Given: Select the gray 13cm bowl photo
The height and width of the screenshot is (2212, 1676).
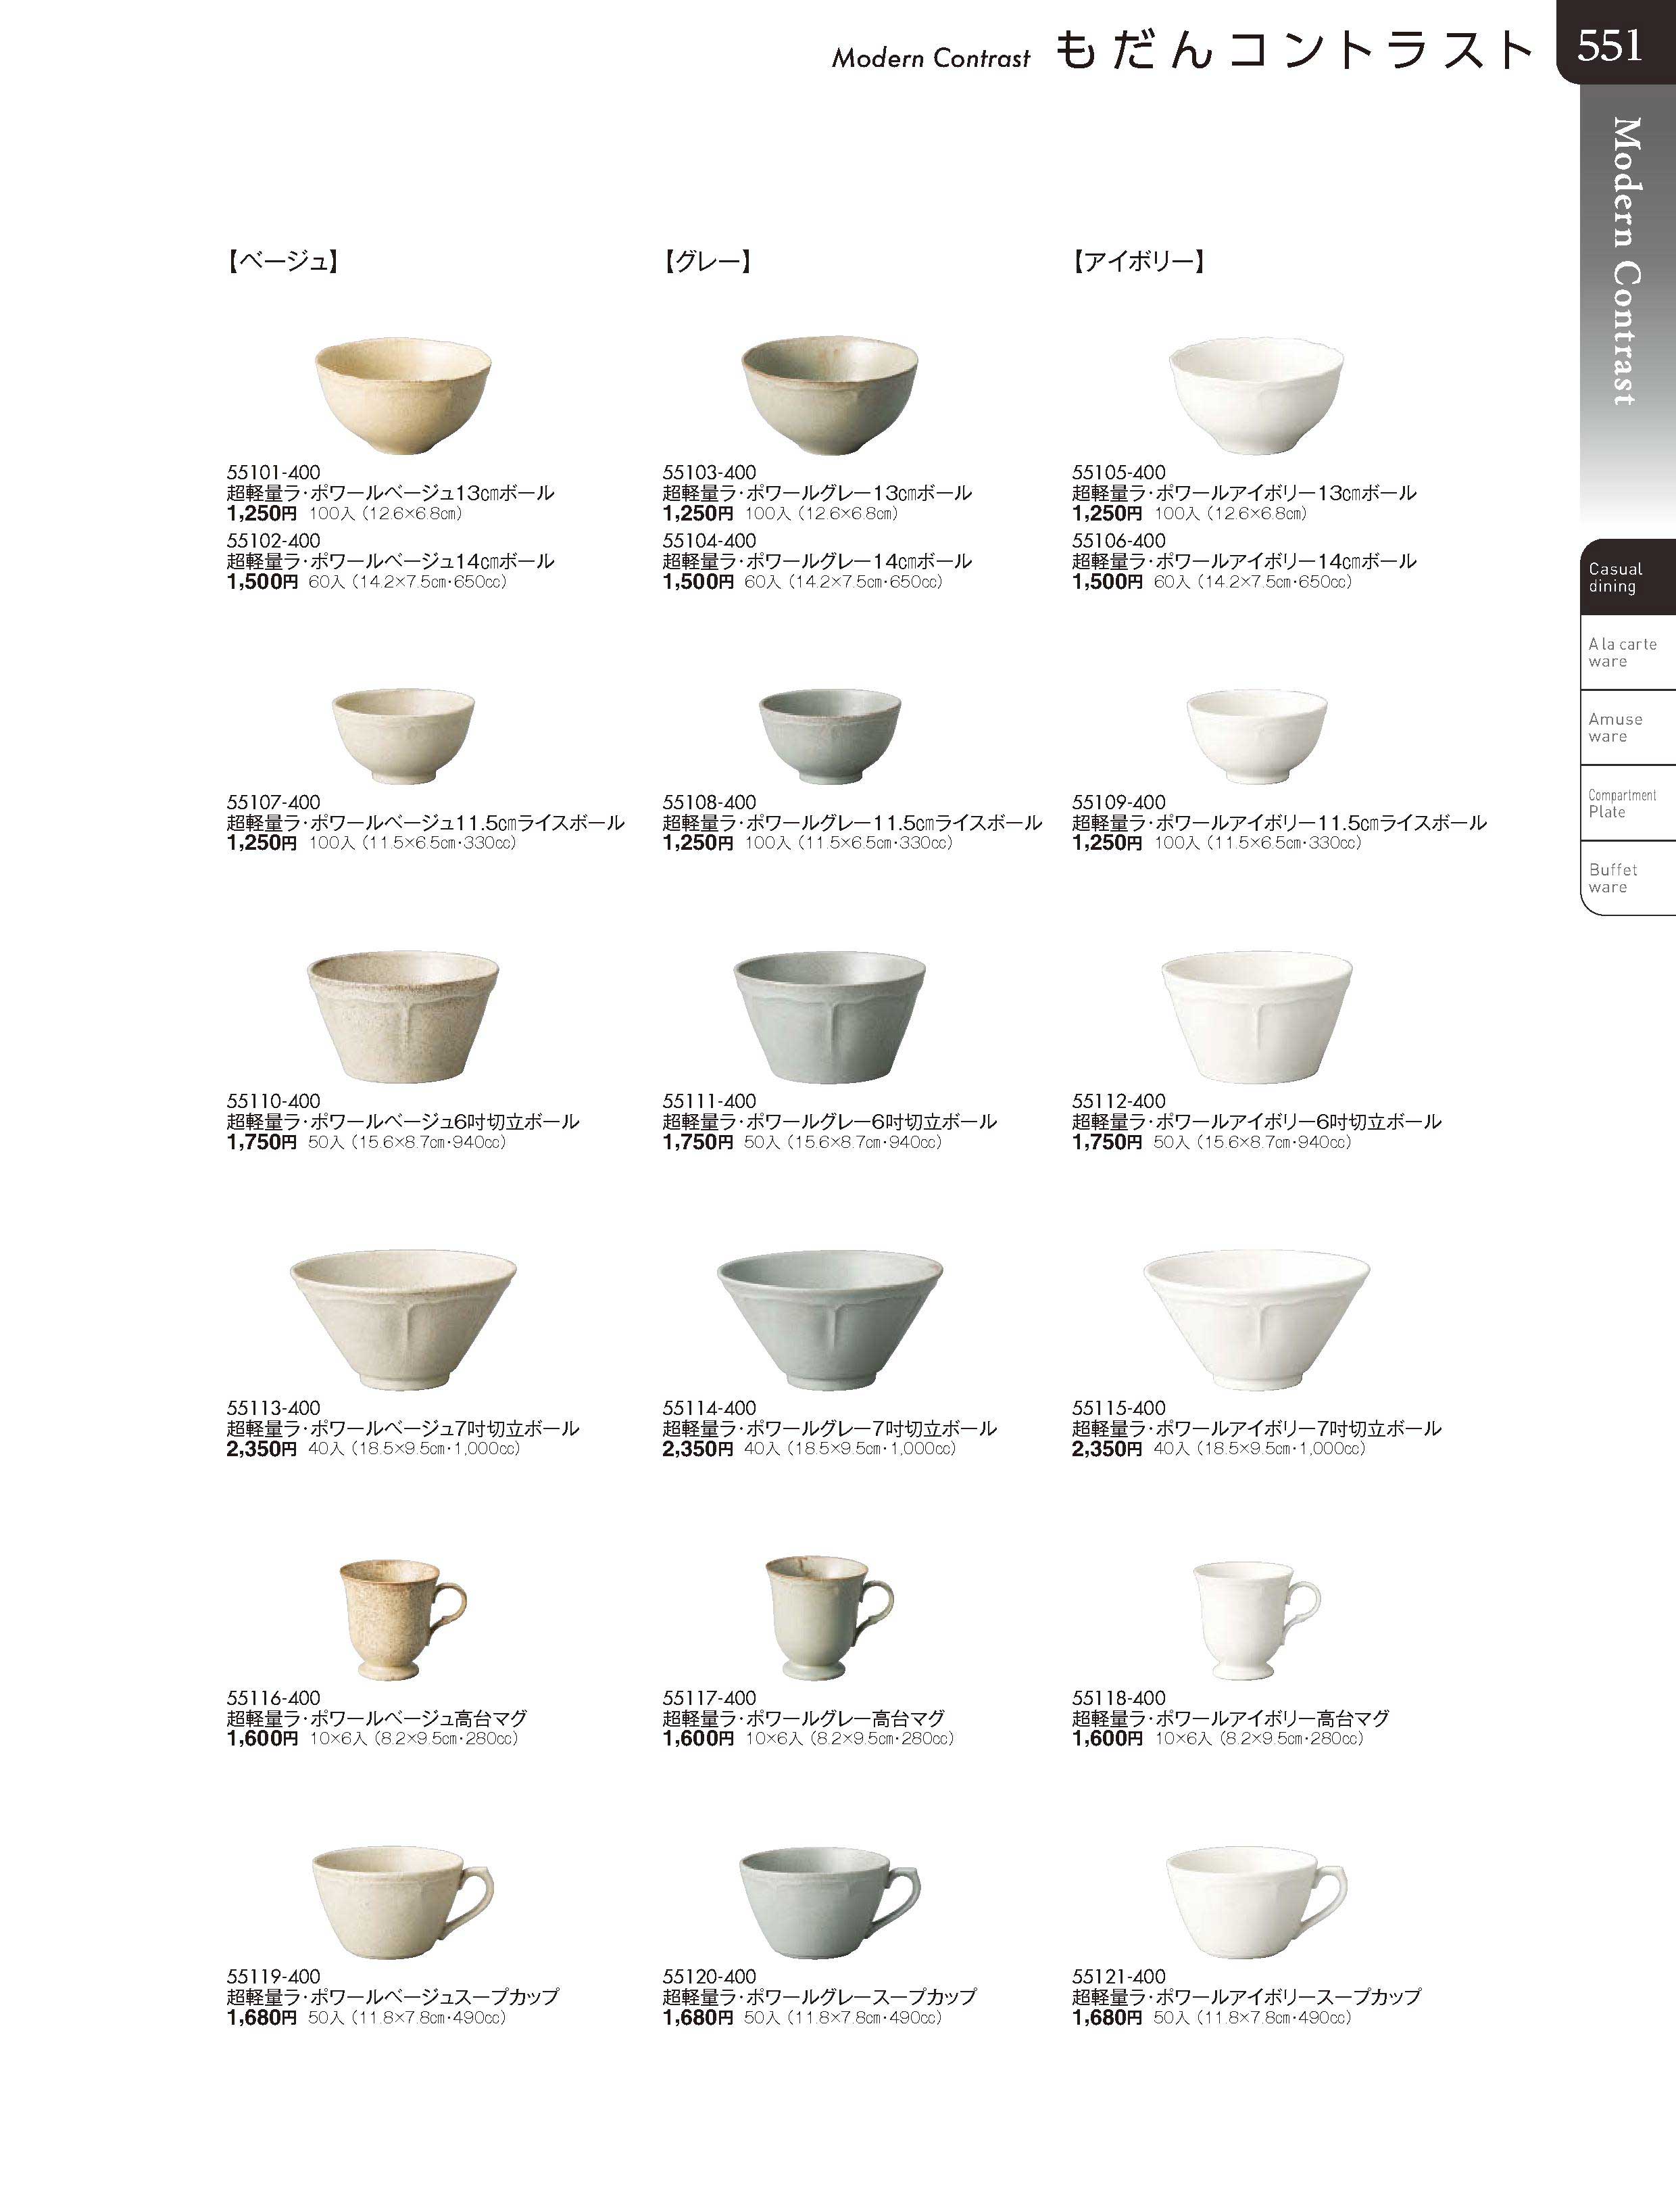Looking at the screenshot, I should pyautogui.click(x=829, y=396).
